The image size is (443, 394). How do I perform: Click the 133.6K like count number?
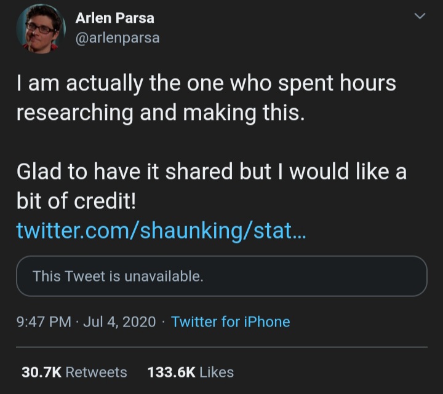(x=171, y=372)
